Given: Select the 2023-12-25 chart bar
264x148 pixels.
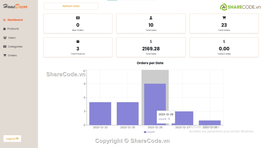Looking at the screenshot, I should point(128,114).
